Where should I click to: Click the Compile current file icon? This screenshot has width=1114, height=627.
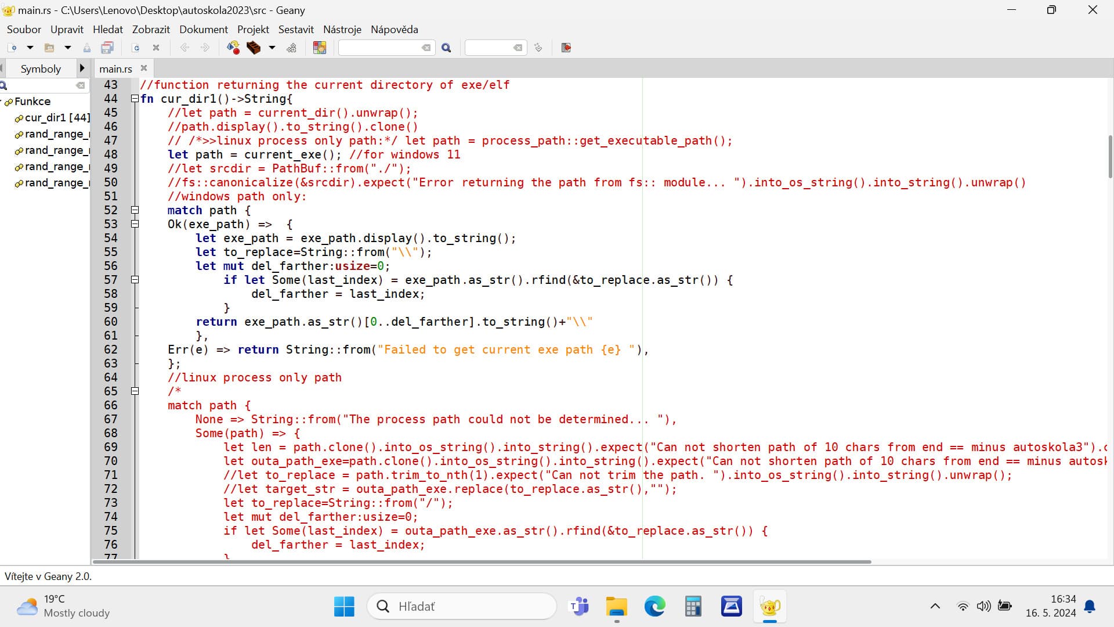tap(233, 48)
